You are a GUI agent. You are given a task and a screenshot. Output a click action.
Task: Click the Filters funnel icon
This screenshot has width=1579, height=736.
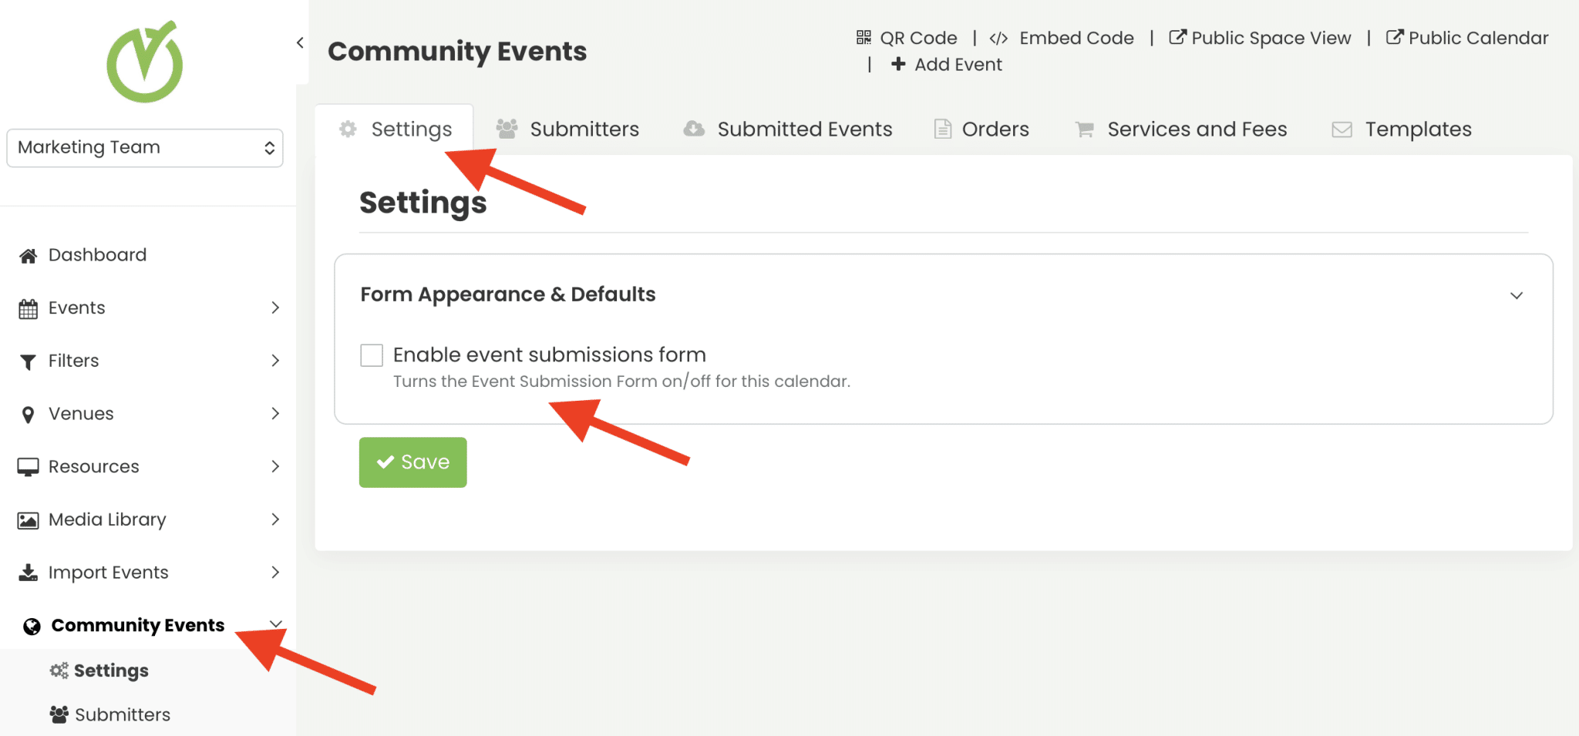pos(29,360)
